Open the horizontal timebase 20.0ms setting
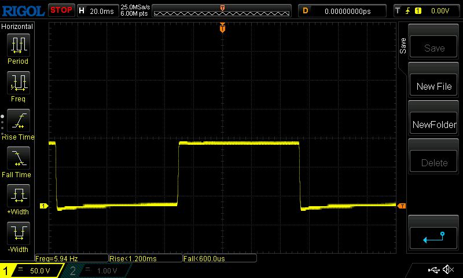 97,10
